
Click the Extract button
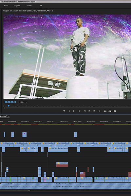tap(110, 111)
